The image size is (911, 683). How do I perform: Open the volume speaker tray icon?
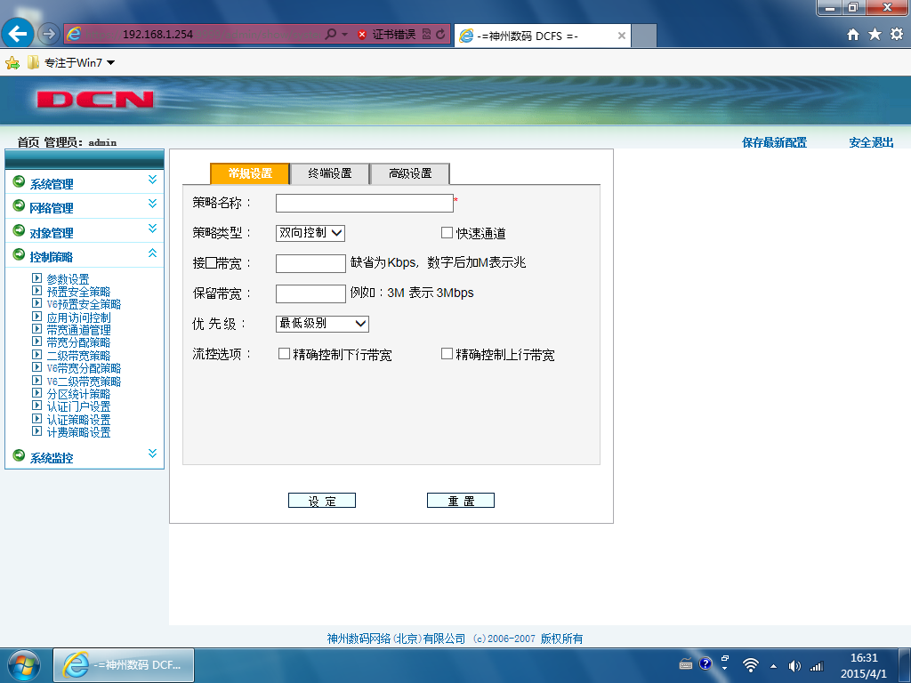[x=794, y=666]
